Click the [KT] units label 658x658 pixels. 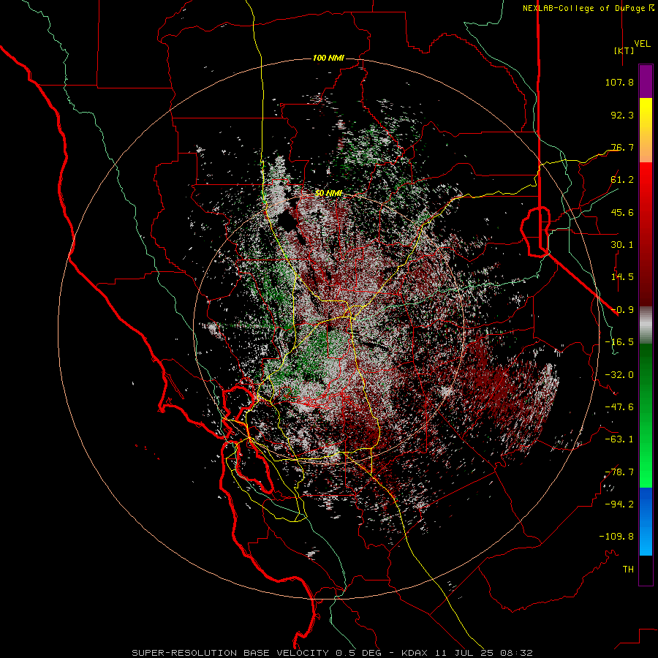click(624, 50)
